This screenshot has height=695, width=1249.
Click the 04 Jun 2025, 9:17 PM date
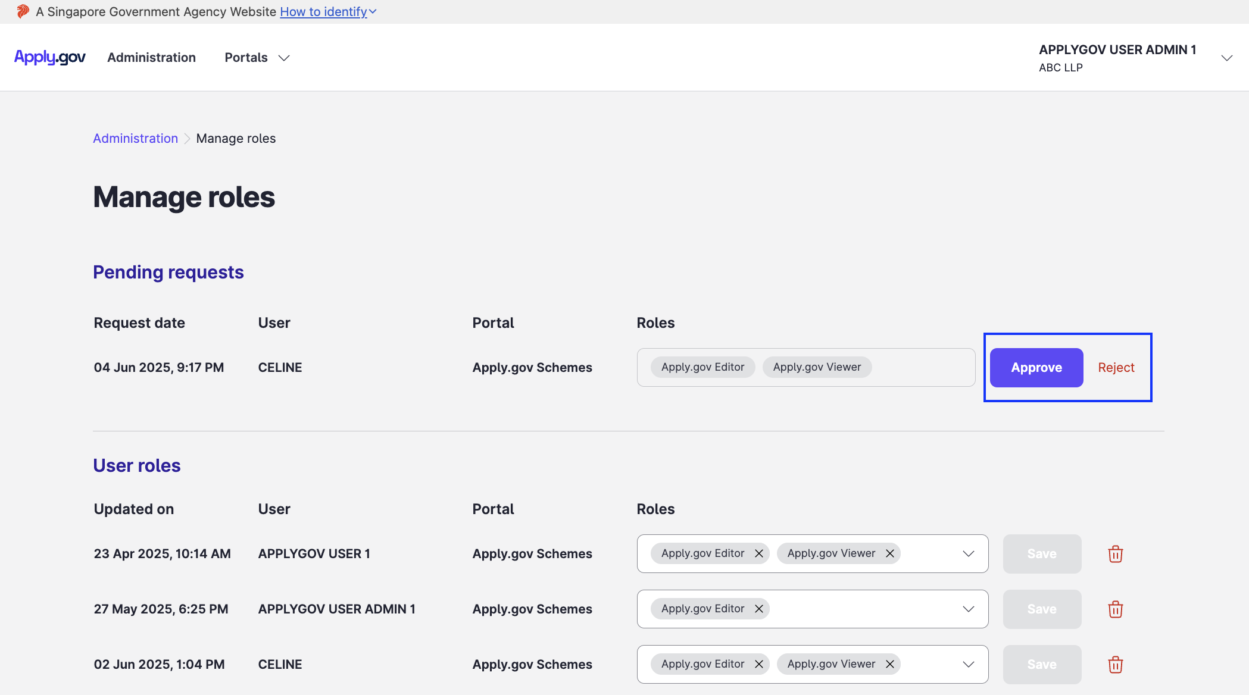tap(159, 368)
